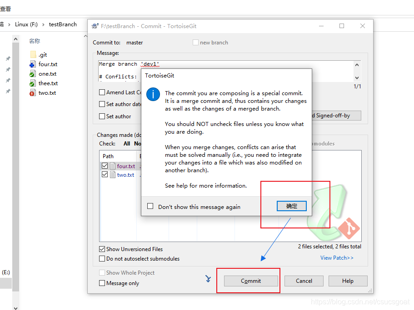Check All files link

(x=127, y=144)
